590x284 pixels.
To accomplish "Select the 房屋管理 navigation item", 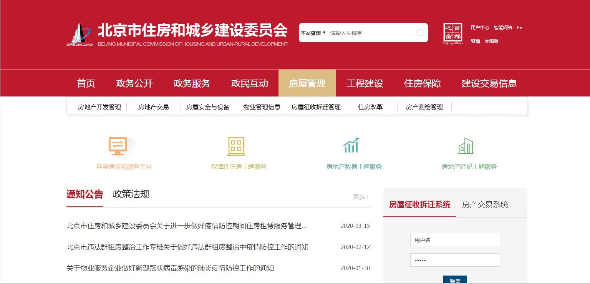I will click(307, 83).
